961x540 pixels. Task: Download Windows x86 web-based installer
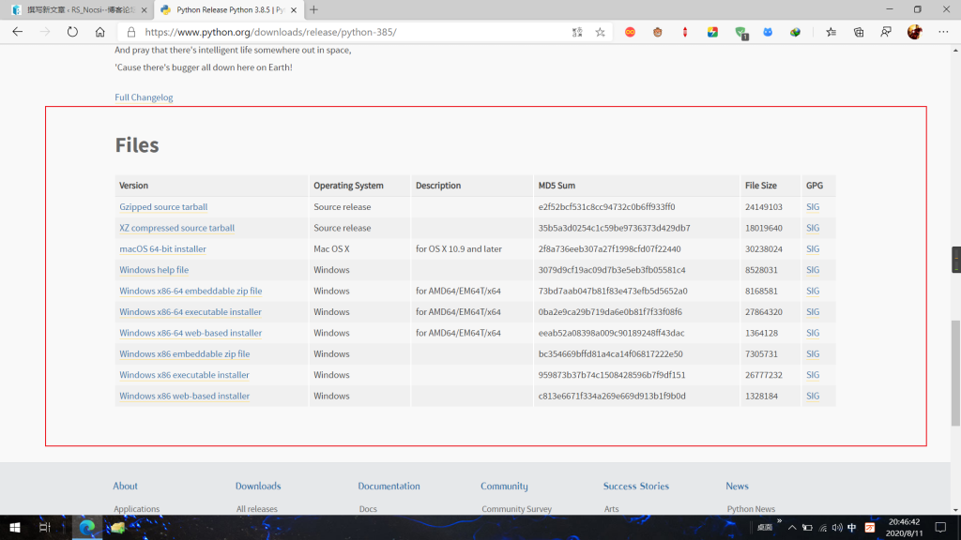[x=185, y=397]
